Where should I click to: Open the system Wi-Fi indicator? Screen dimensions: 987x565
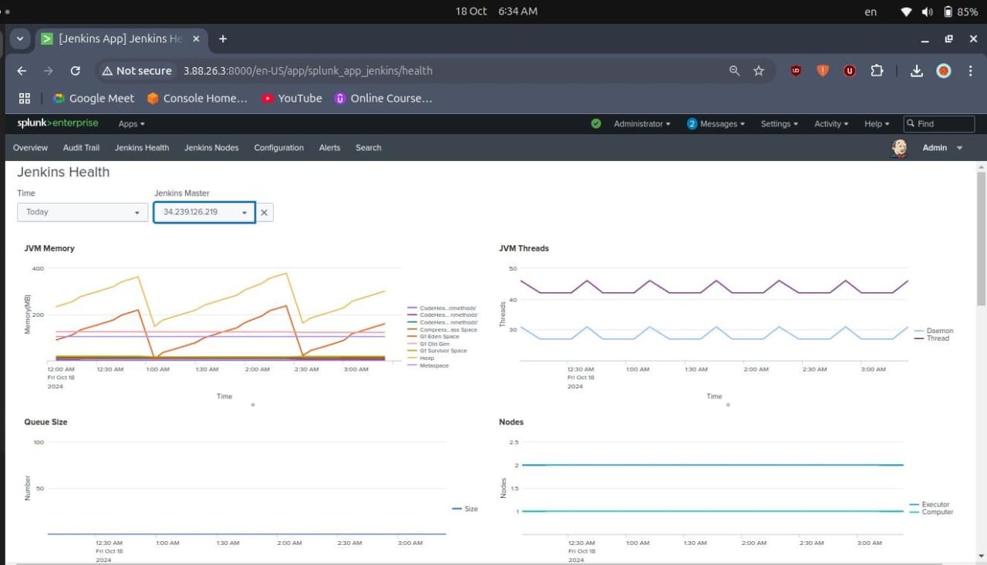pyautogui.click(x=906, y=12)
